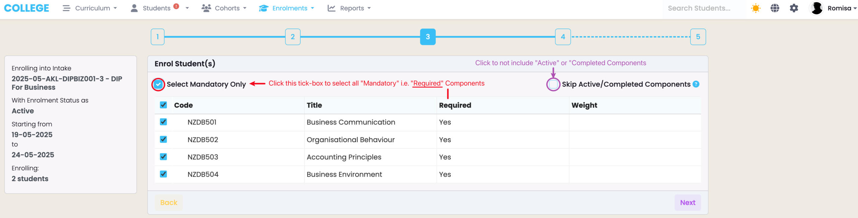The width and height of the screenshot is (858, 218).
Task: Toggle the Select Mandatory Only checkbox
Action: pos(158,84)
